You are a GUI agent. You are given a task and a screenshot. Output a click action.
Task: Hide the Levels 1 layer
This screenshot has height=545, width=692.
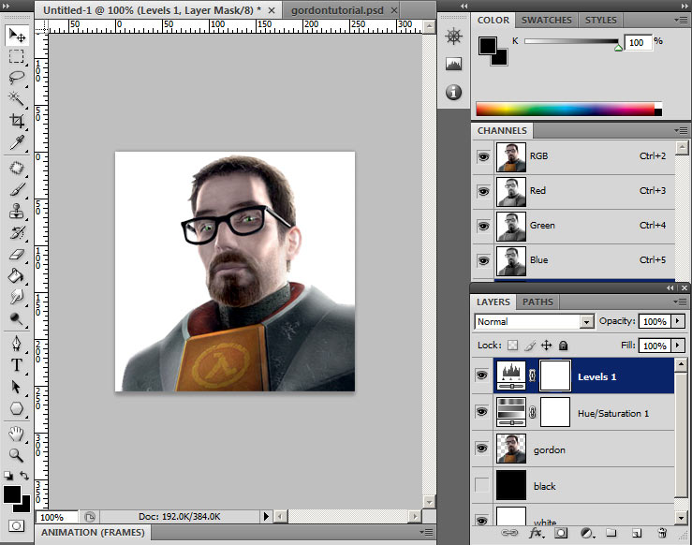482,376
